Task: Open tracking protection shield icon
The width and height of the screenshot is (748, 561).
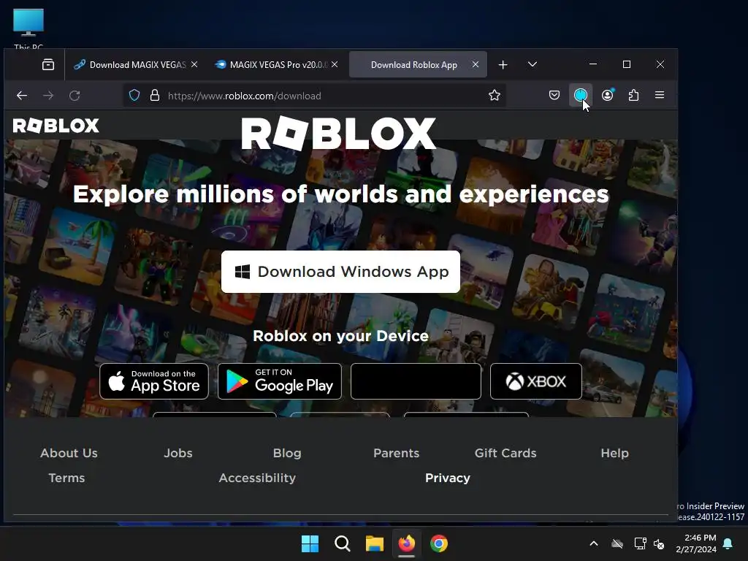Action: 134,96
